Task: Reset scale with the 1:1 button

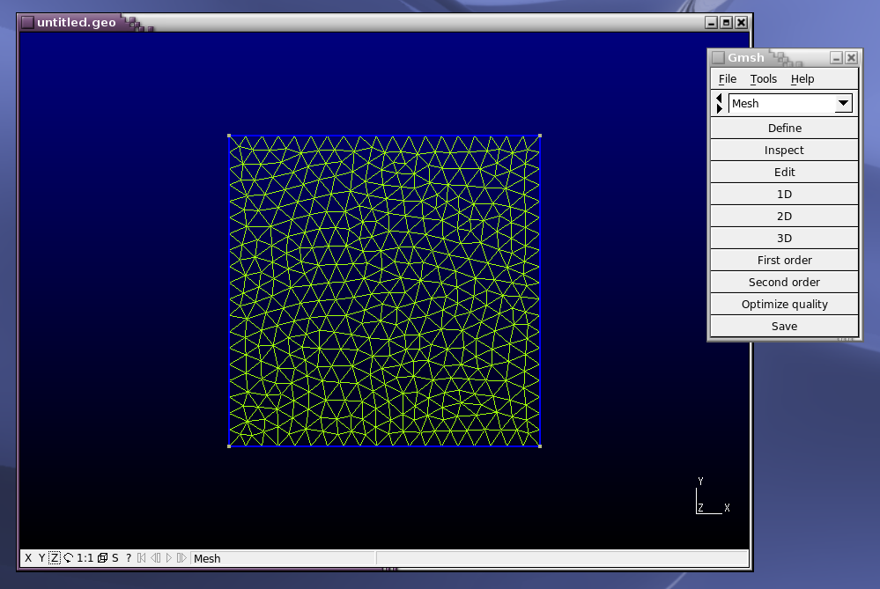Action: pos(85,558)
